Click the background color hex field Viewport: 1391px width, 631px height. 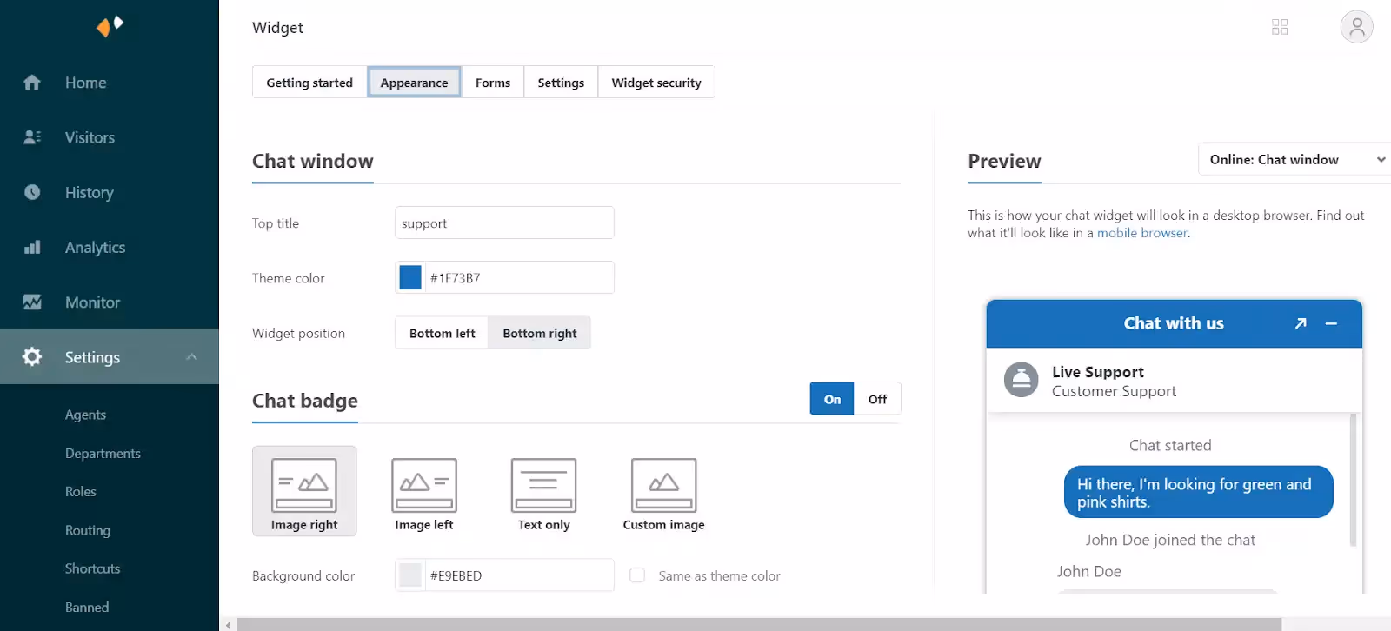(x=519, y=575)
